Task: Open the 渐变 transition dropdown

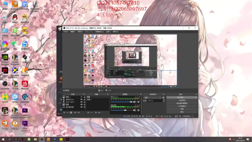Action: (x=152, y=98)
